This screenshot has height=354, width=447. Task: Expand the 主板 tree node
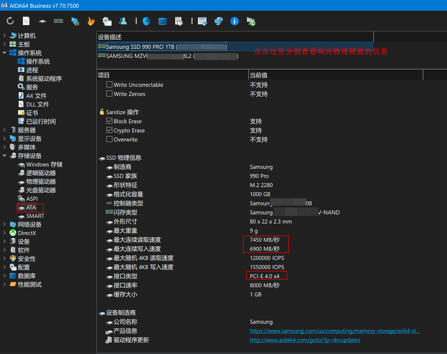click(5, 44)
